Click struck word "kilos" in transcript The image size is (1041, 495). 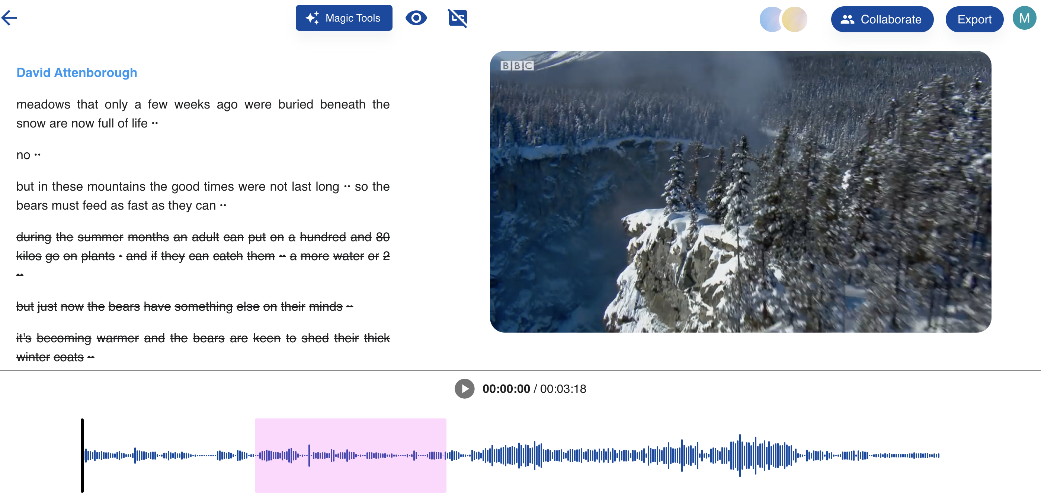pyautogui.click(x=29, y=256)
